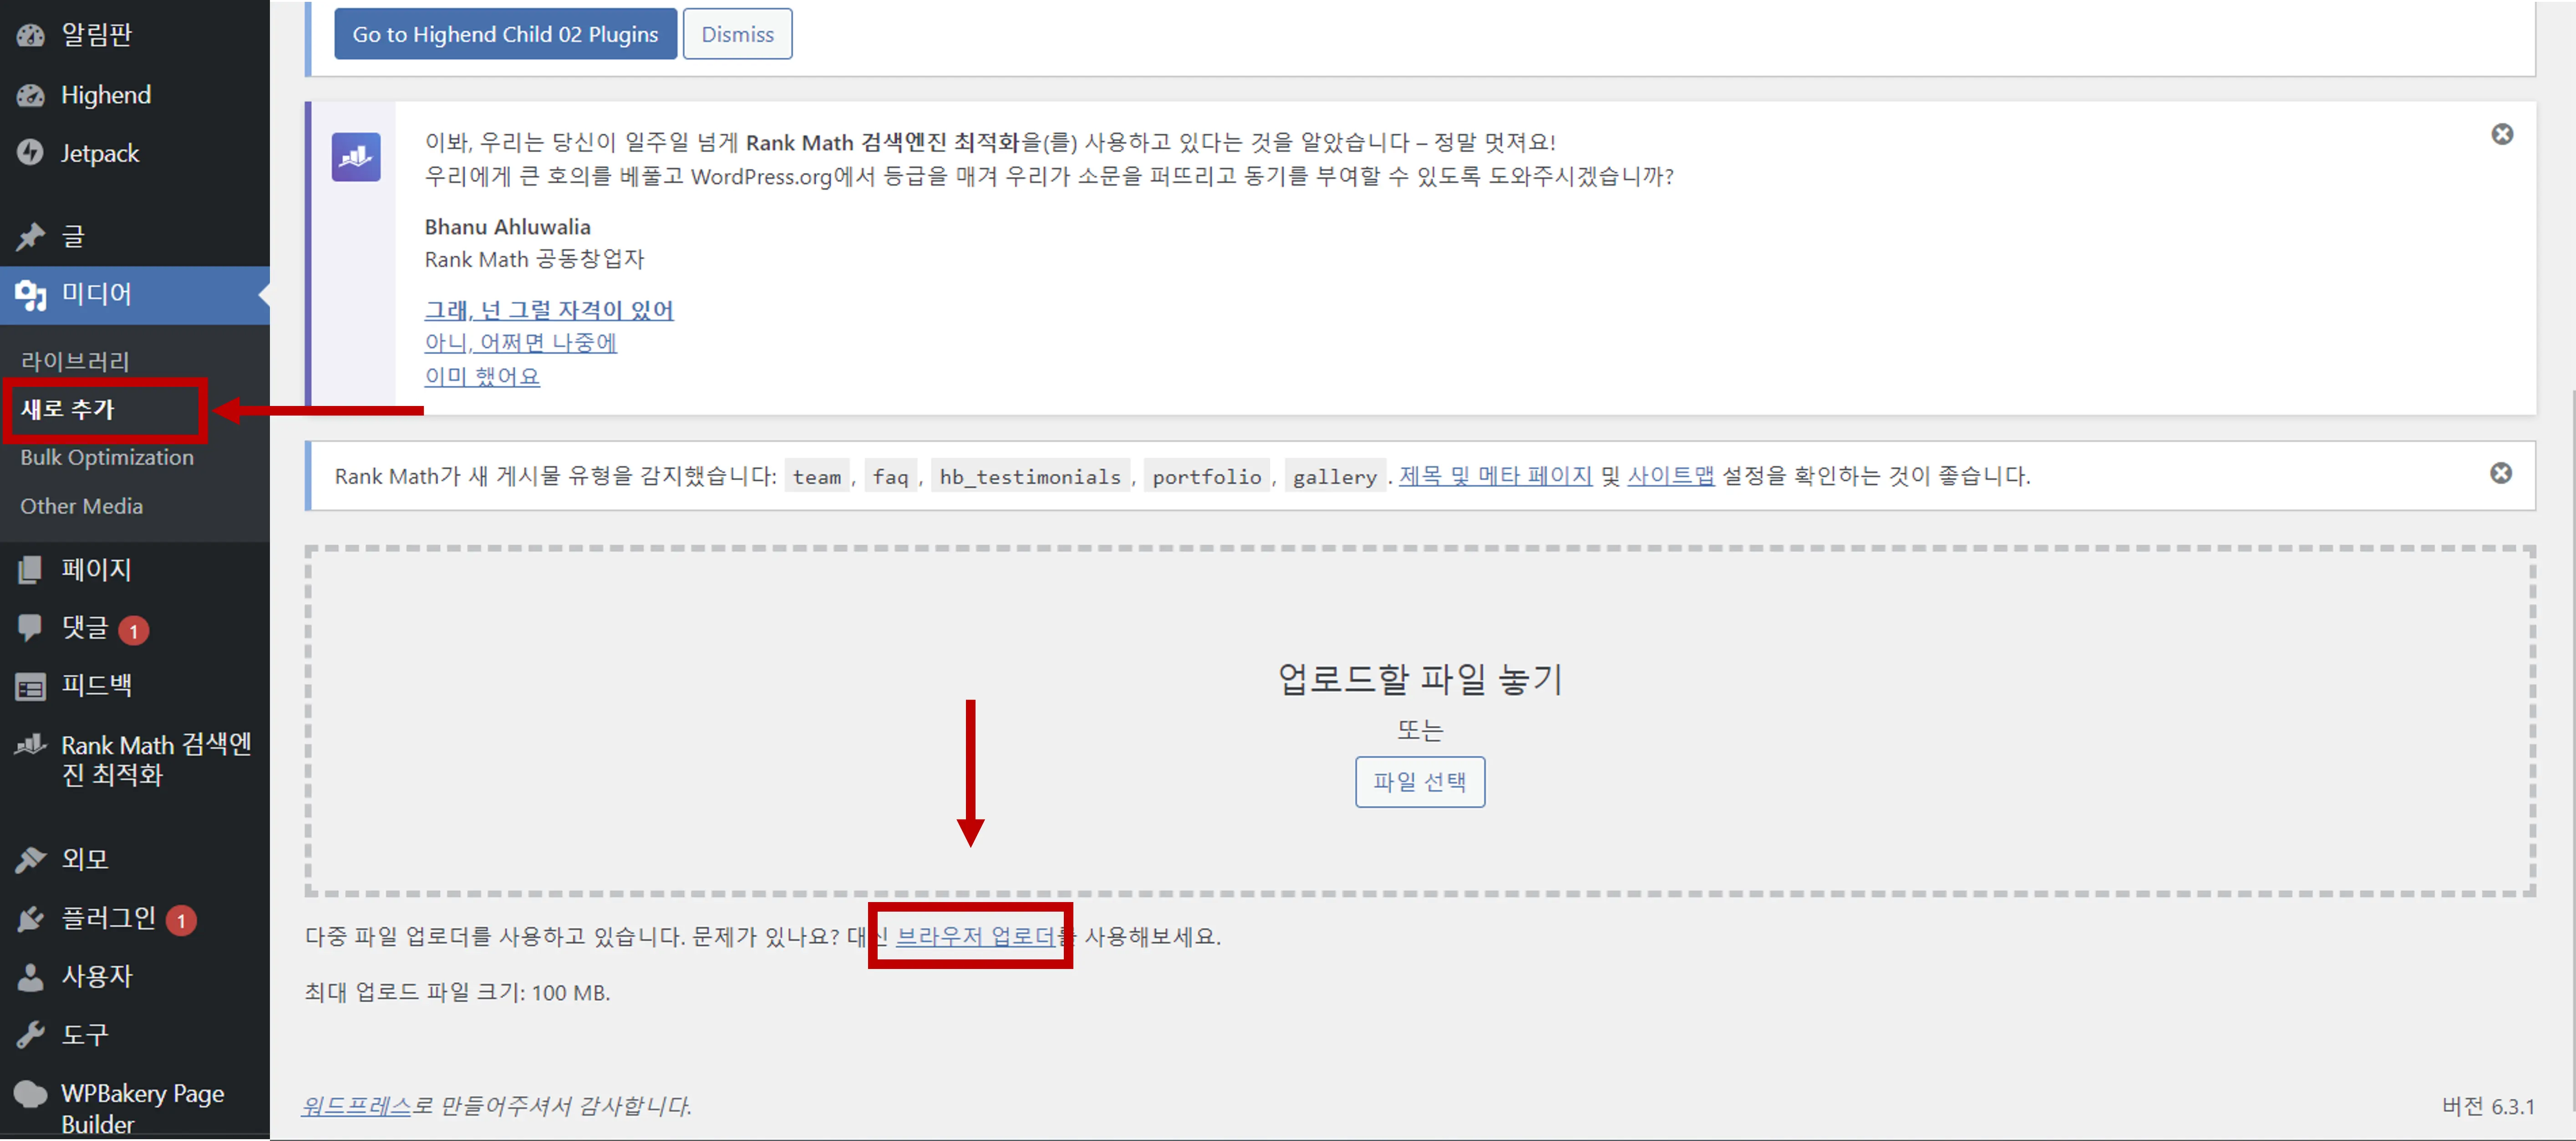Click the 댓글 comment bubble icon
This screenshot has height=1141, width=2576.
pos(31,627)
